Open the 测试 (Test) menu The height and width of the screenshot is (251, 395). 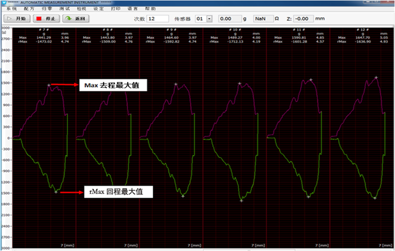(64, 9)
